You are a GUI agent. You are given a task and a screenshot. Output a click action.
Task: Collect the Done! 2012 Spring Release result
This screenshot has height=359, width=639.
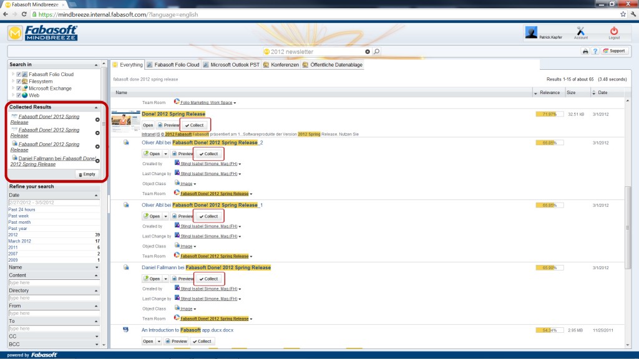[x=195, y=125]
